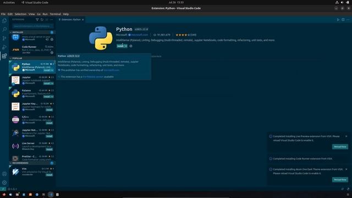The width and height of the screenshot is (352, 198).
Task: Open Install dropdown for Pylance list item
Action: pyautogui.click(x=52, y=97)
